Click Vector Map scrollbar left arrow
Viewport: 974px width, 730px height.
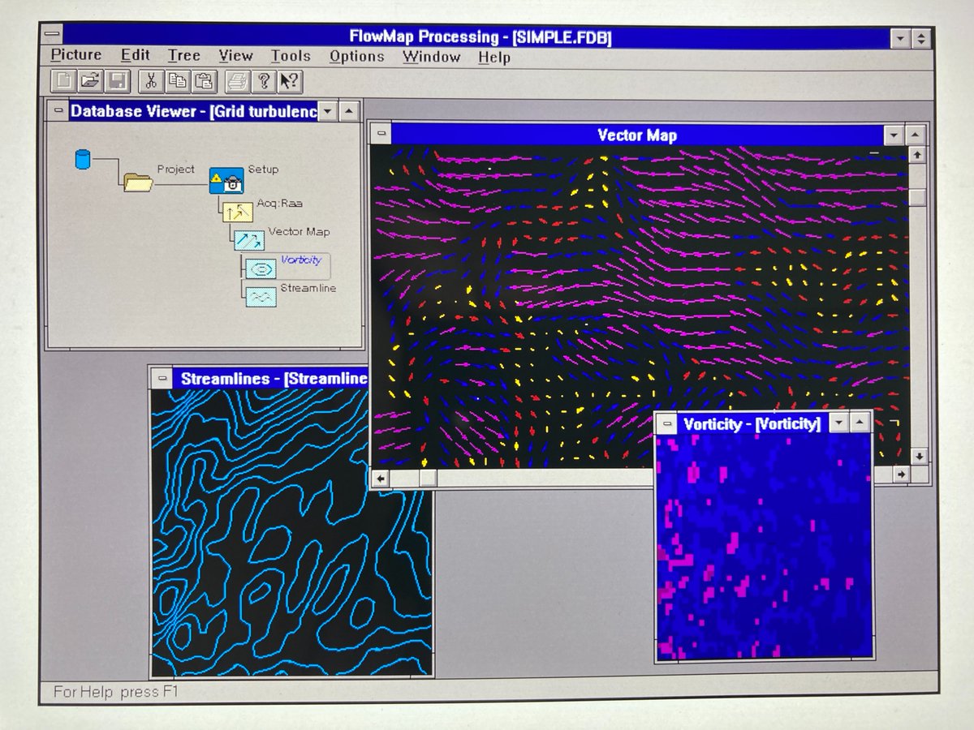tap(381, 479)
